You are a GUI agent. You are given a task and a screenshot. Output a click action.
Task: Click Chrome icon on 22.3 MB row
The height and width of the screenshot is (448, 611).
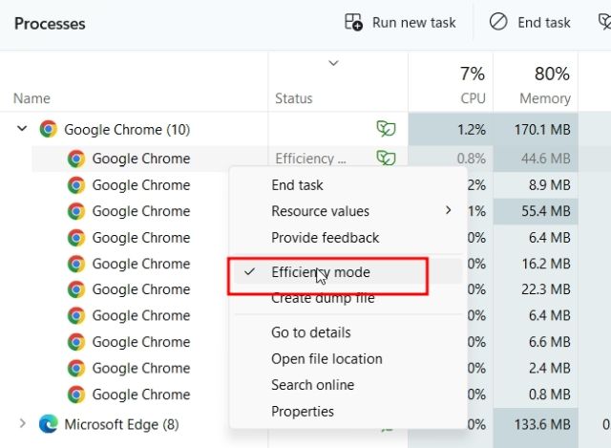(76, 289)
